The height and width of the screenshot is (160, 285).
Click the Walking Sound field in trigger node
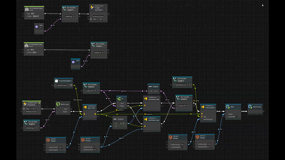pos(98,16)
